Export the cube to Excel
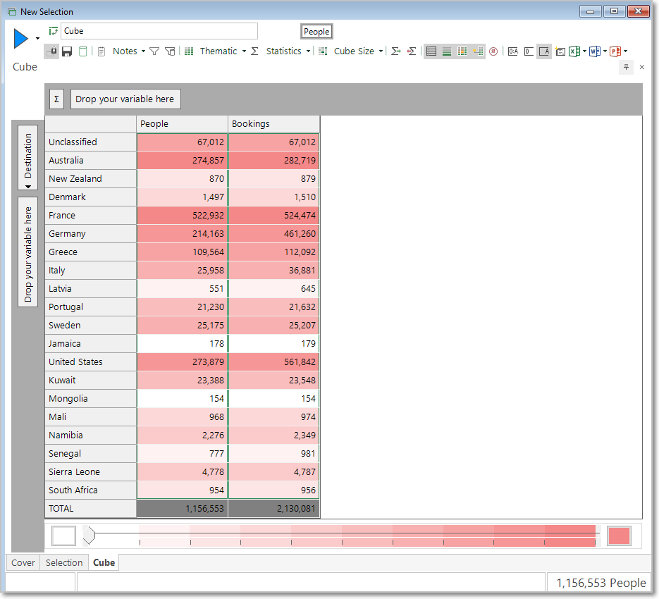 click(x=574, y=51)
